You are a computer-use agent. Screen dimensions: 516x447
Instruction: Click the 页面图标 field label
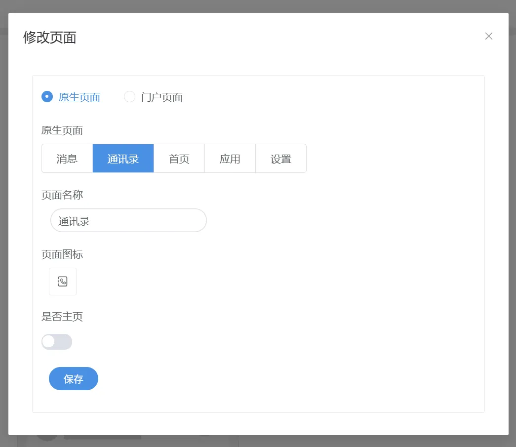coord(62,254)
